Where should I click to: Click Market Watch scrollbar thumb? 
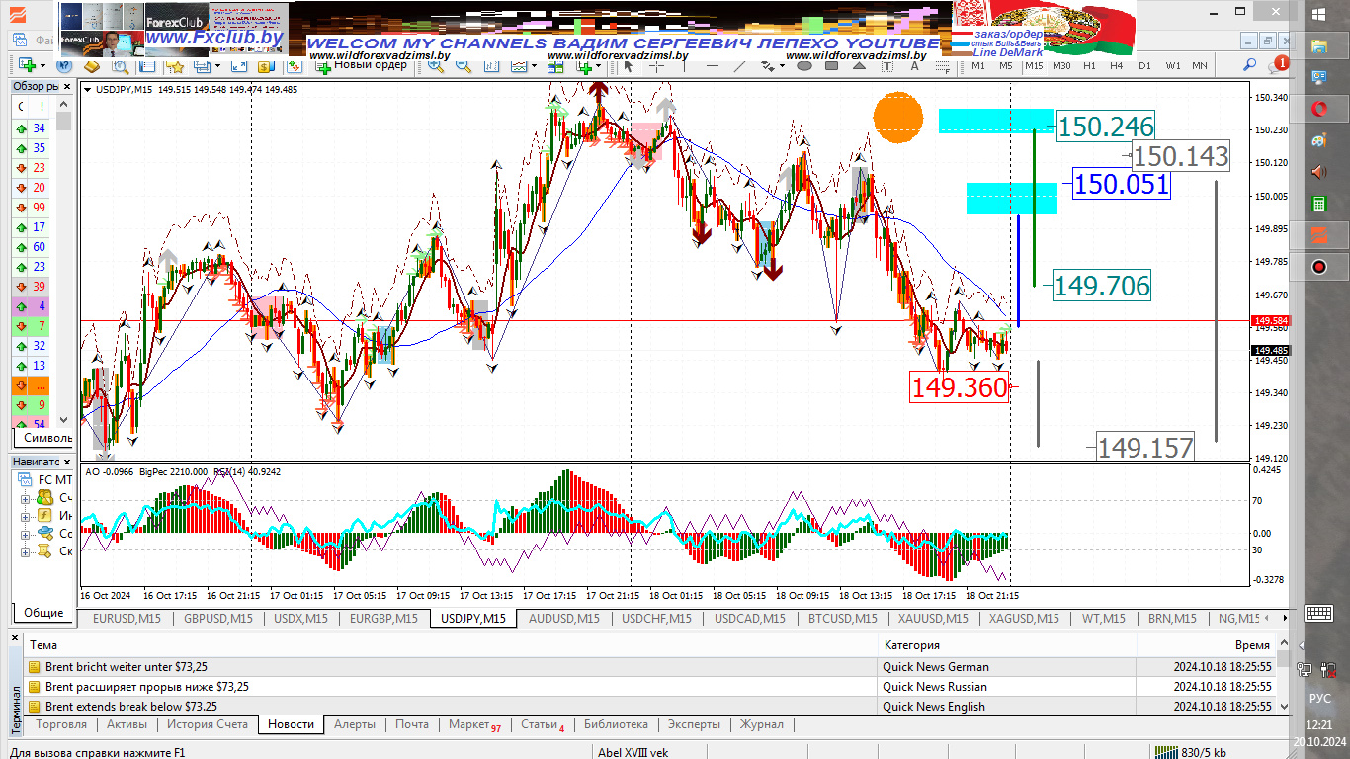64,121
